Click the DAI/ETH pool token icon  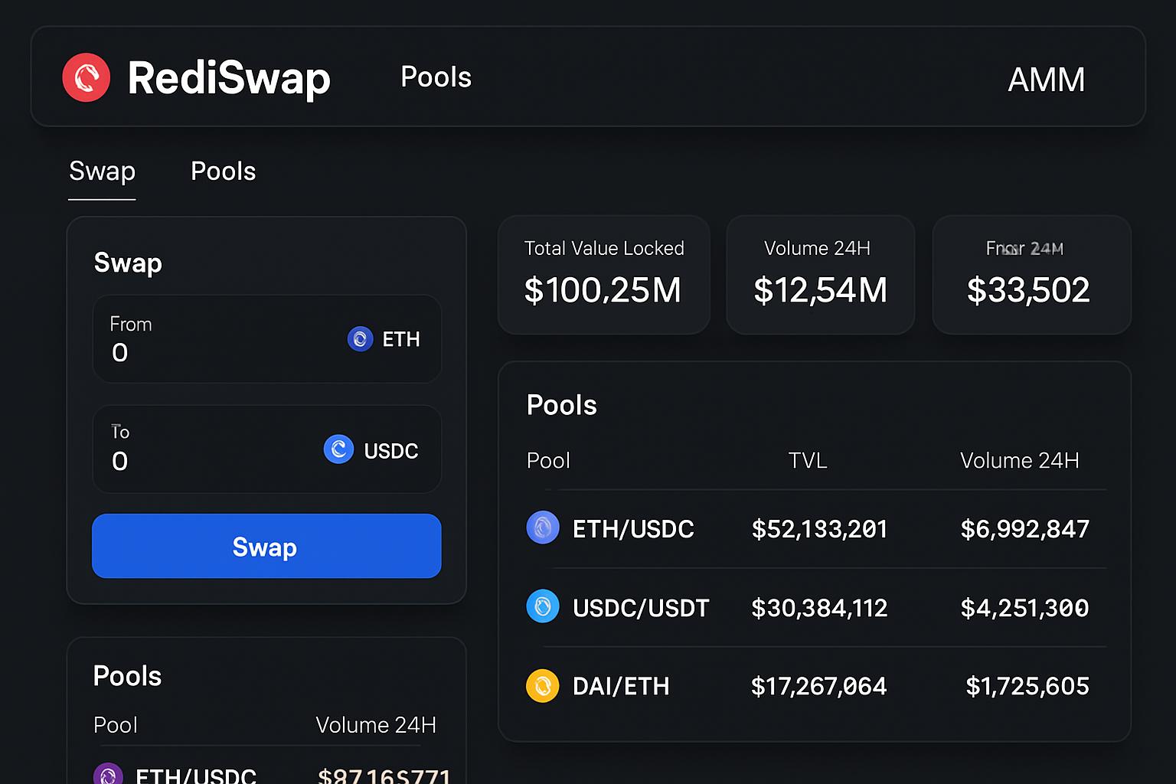[x=543, y=686]
